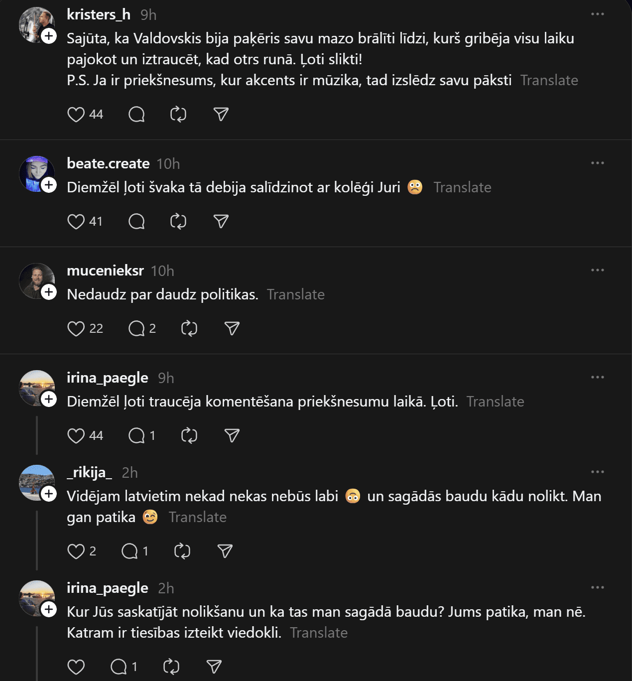Like irina_paegle's last reply
Viewport: 632px width, 681px height.
click(x=76, y=667)
